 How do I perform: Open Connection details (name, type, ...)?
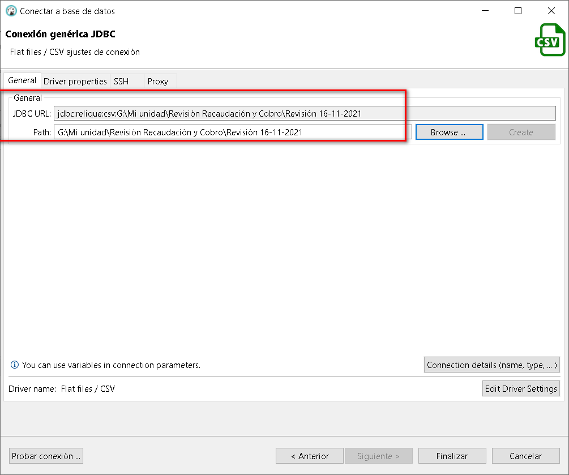[491, 365]
